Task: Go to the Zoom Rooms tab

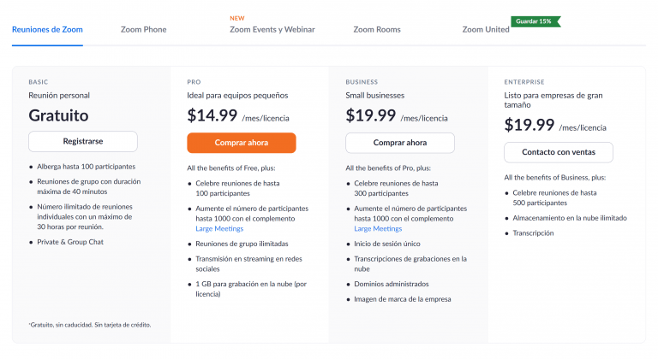Action: (377, 30)
